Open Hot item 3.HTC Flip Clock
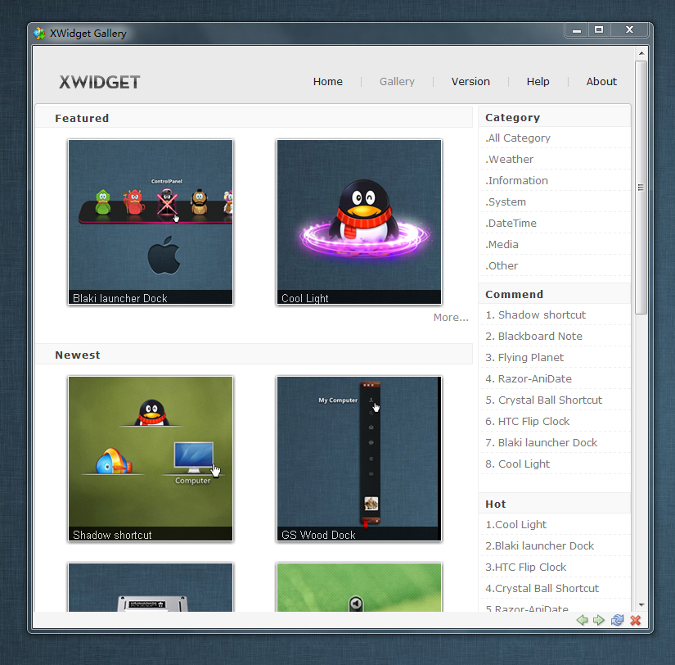The height and width of the screenshot is (665, 675). (x=525, y=568)
